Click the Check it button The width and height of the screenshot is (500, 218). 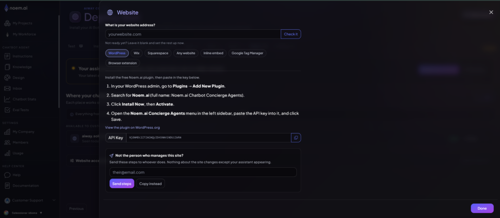pos(291,34)
